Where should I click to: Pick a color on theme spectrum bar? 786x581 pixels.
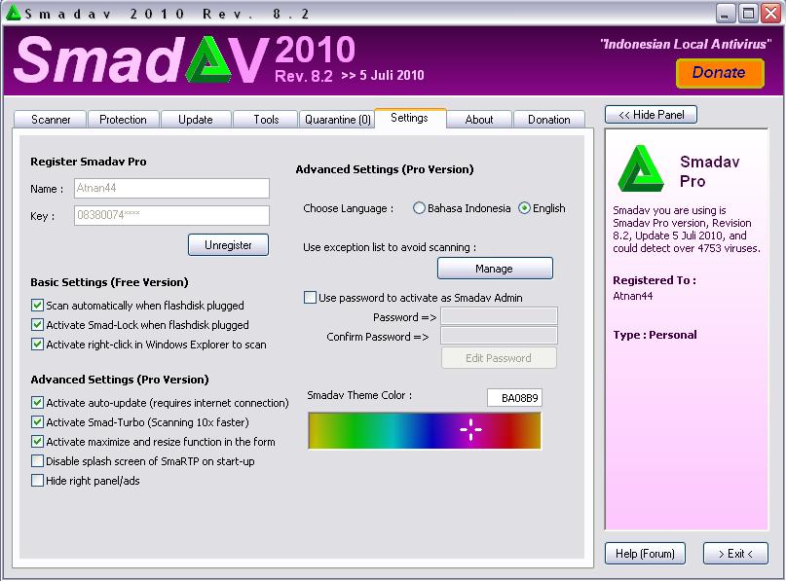(x=425, y=430)
